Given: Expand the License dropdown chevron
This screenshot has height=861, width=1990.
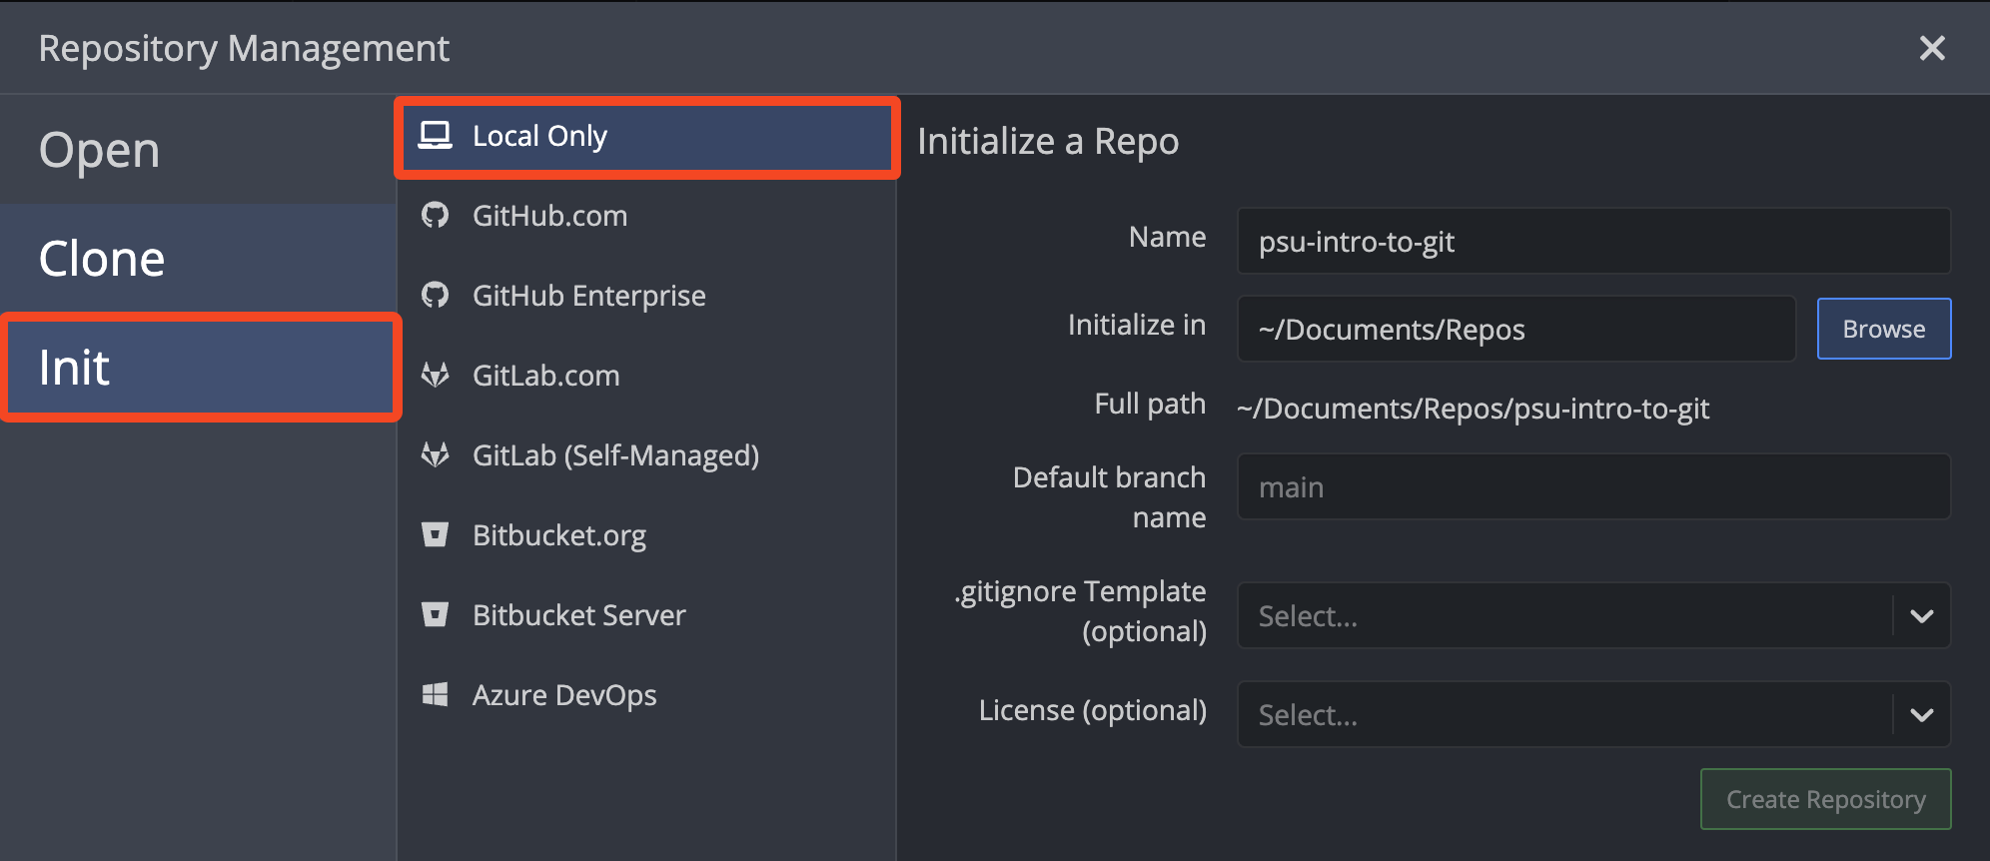Looking at the screenshot, I should coord(1921,715).
